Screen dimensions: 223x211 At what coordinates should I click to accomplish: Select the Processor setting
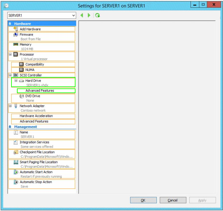click(42, 56)
